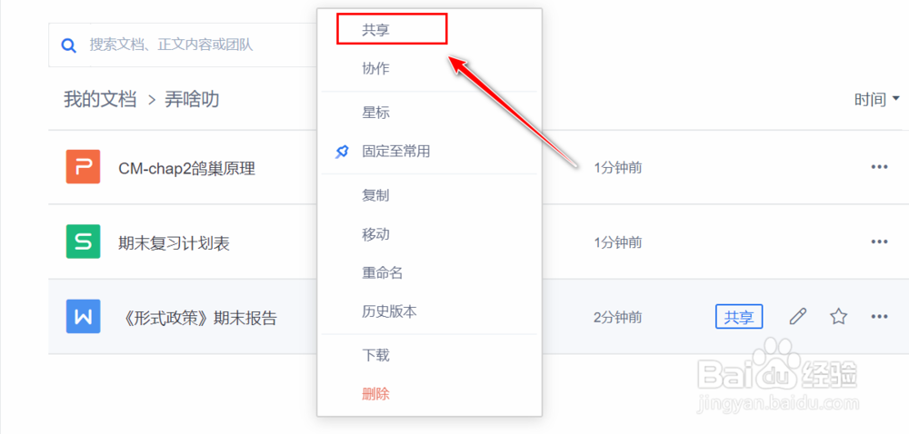Expand the 时间 sort dropdown
The height and width of the screenshot is (434, 909).
[877, 99]
